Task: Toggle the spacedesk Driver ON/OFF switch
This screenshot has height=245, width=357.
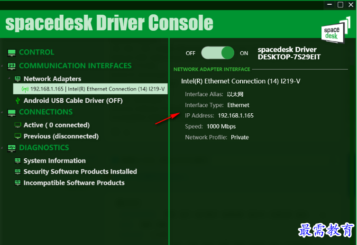Action: pos(218,53)
